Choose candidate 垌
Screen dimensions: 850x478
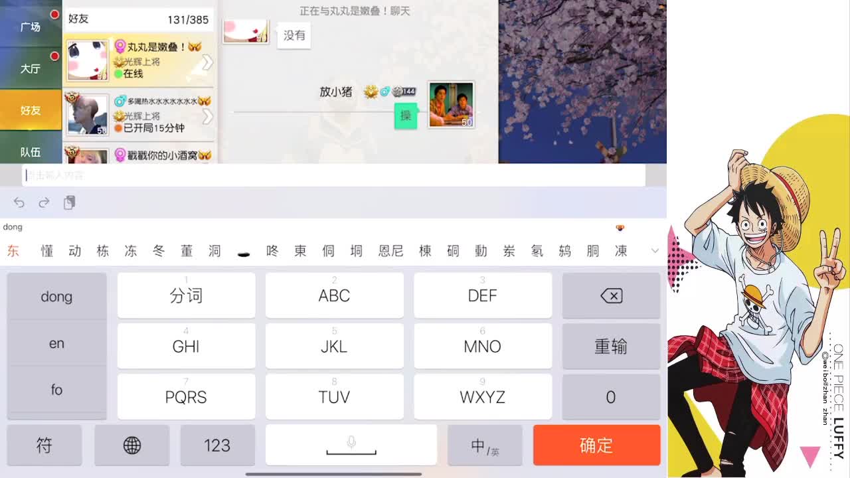[x=357, y=251]
